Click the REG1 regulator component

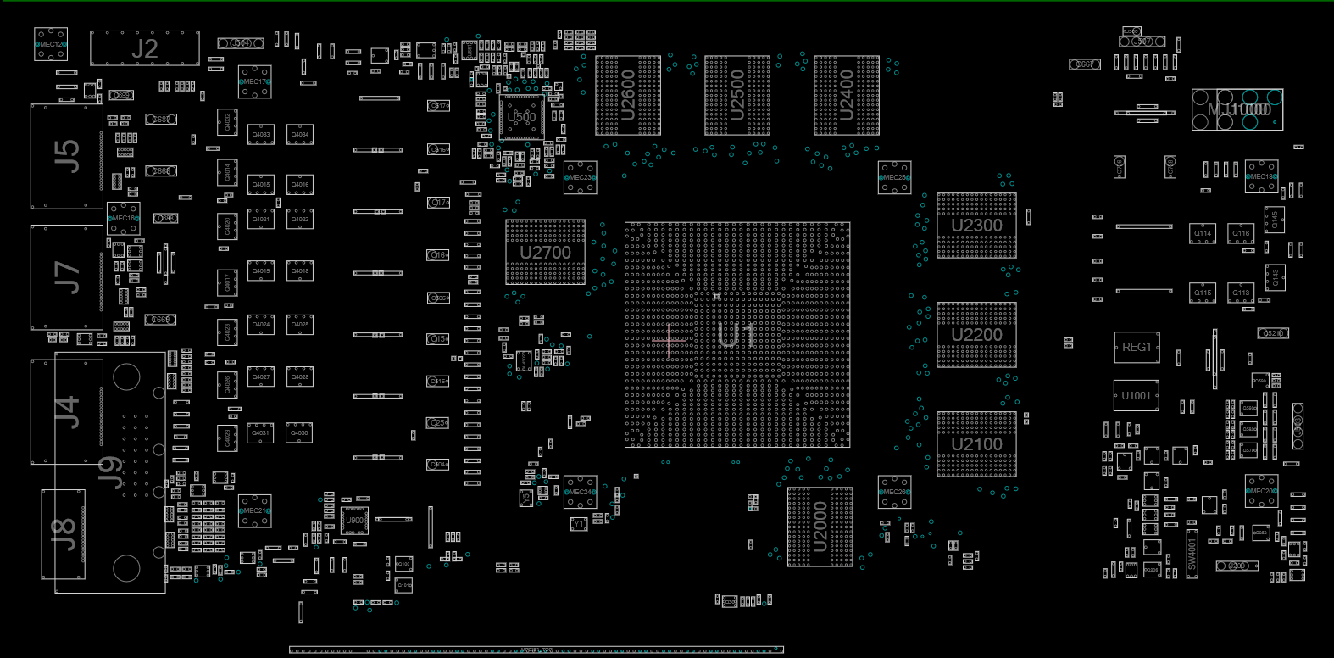tap(1137, 348)
